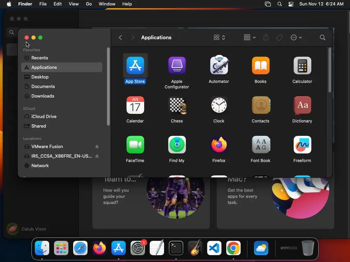
Task: Launch Safari from the Dock
Action: [x=80, y=248]
